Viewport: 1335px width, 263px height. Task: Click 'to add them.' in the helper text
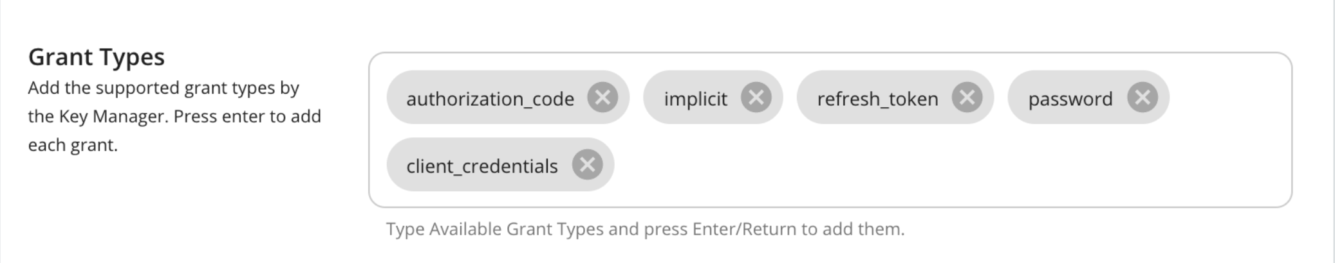[x=853, y=229]
